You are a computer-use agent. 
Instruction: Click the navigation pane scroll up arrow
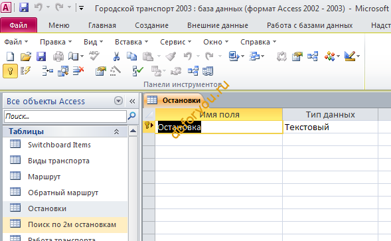(133, 131)
